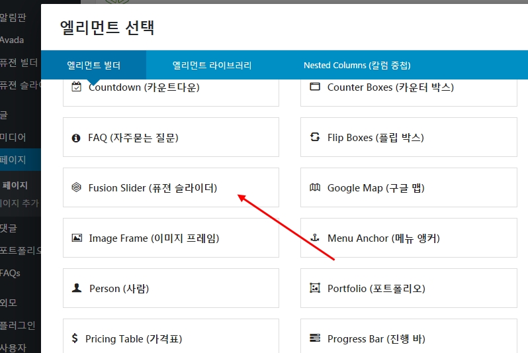This screenshot has width=528, height=353.
Task: Insert Portfolio (포트폴리오) element
Action: click(x=409, y=288)
